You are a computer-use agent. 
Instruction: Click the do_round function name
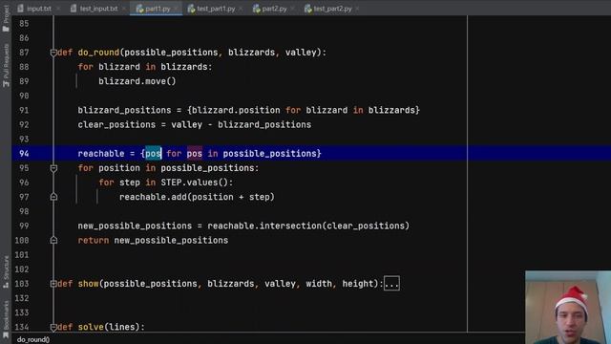pos(98,53)
